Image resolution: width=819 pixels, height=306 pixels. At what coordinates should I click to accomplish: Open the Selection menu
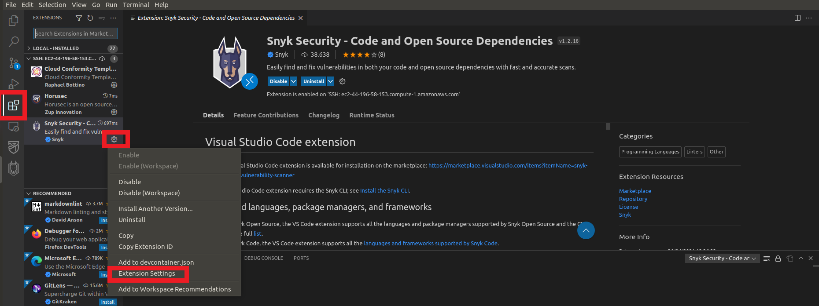(x=52, y=5)
